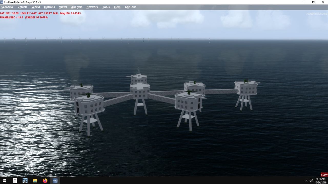Click the Windows Start button
Image resolution: width=328 pixels, height=184 pixels.
tap(5, 181)
